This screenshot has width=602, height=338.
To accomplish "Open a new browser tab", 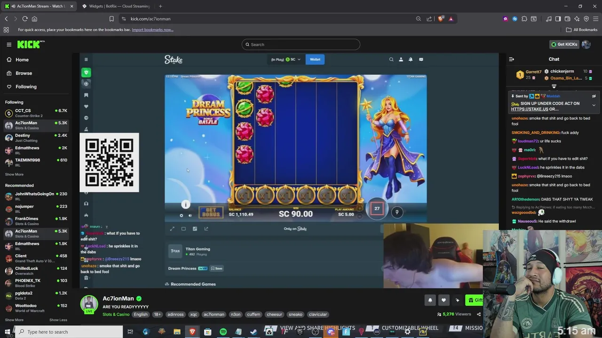I will pyautogui.click(x=160, y=6).
